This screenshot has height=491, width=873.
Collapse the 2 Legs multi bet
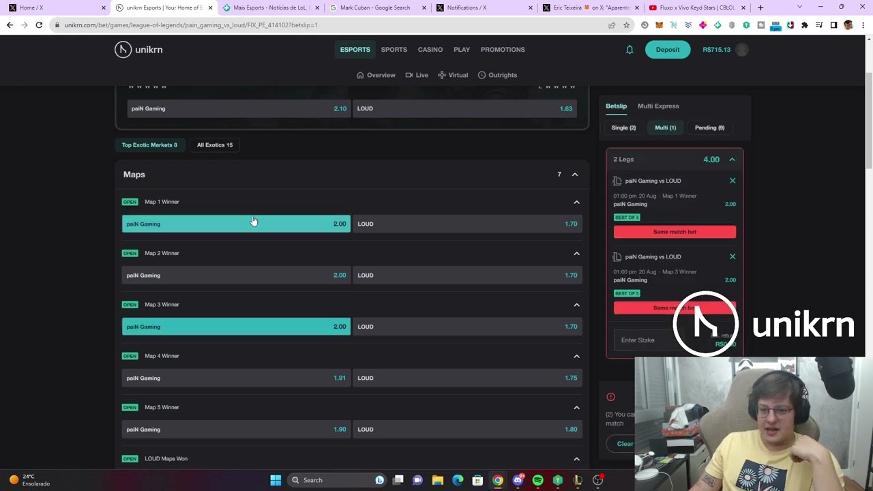[732, 160]
